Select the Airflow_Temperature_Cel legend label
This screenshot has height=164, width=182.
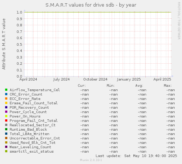tap(35, 90)
